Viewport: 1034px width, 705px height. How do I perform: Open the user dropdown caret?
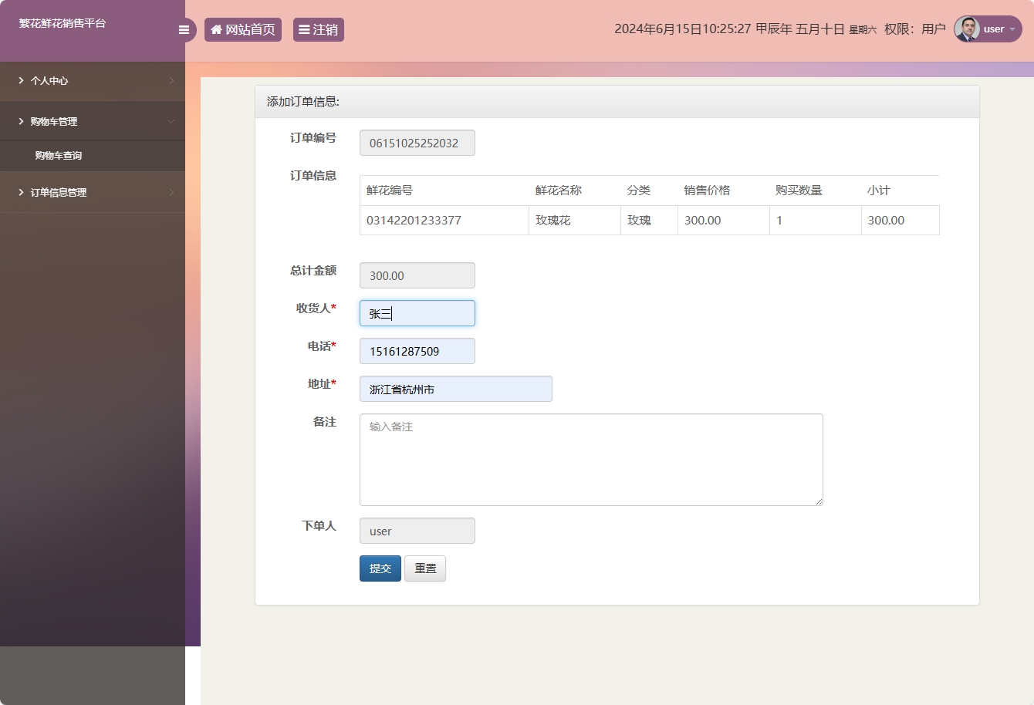point(1012,30)
